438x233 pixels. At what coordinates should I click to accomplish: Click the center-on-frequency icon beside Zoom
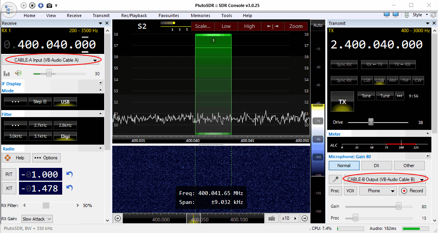(272, 26)
